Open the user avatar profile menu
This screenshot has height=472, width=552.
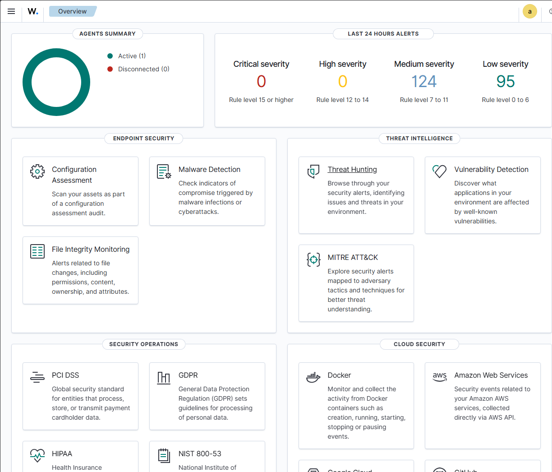529,11
